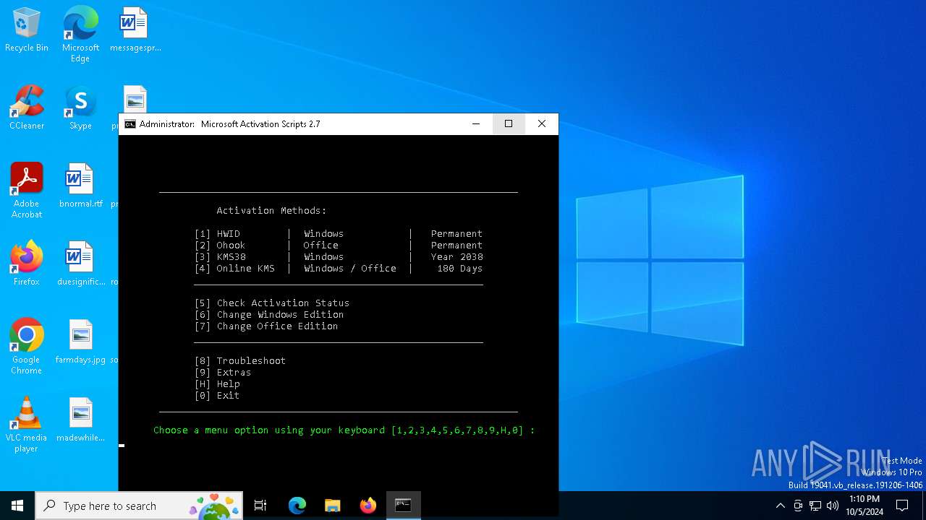
Task: Open the network status tray icon
Action: point(815,506)
